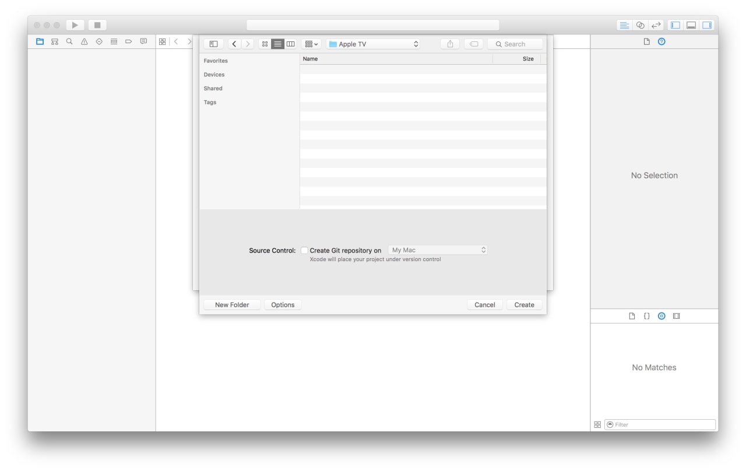Show the Object library

pyautogui.click(x=661, y=316)
